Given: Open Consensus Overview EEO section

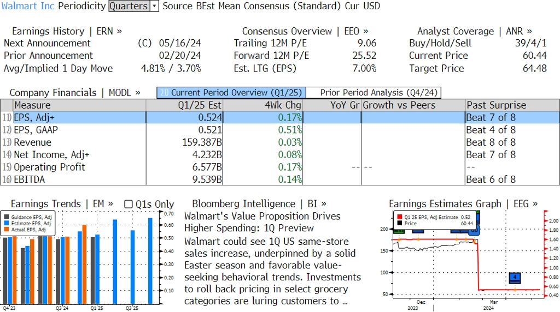Looking at the screenshot, I should click(305, 31).
